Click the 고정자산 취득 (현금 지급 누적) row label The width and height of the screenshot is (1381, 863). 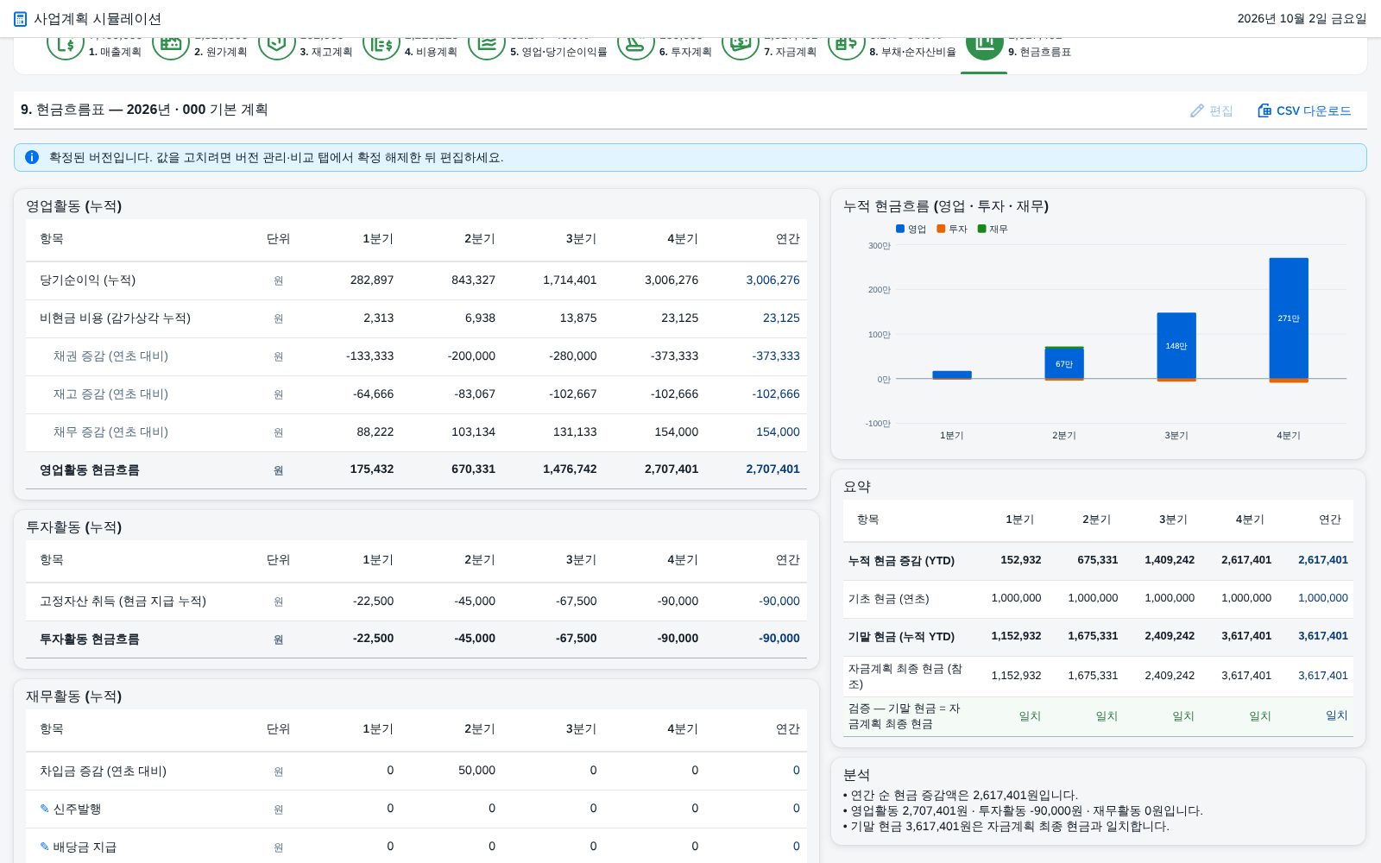123,602
